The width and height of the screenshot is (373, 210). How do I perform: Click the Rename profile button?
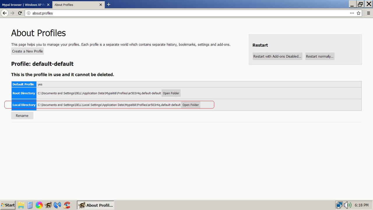tap(22, 116)
